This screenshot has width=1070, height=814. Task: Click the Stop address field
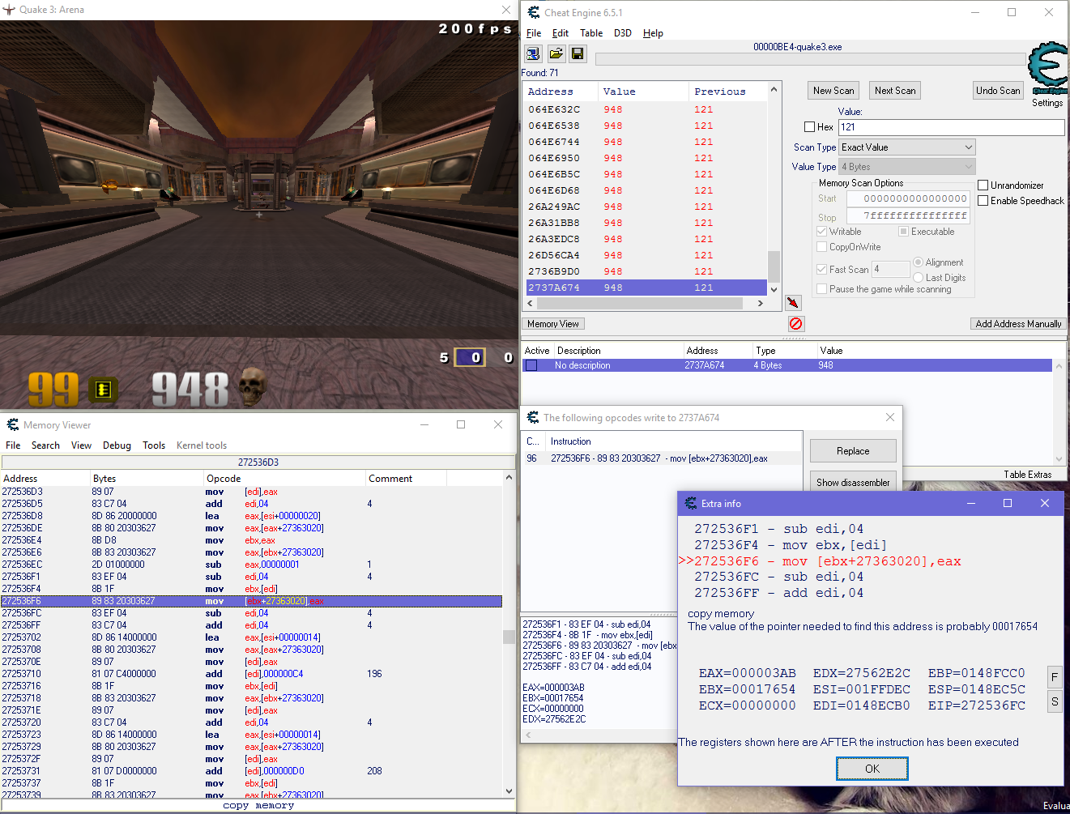click(x=908, y=216)
